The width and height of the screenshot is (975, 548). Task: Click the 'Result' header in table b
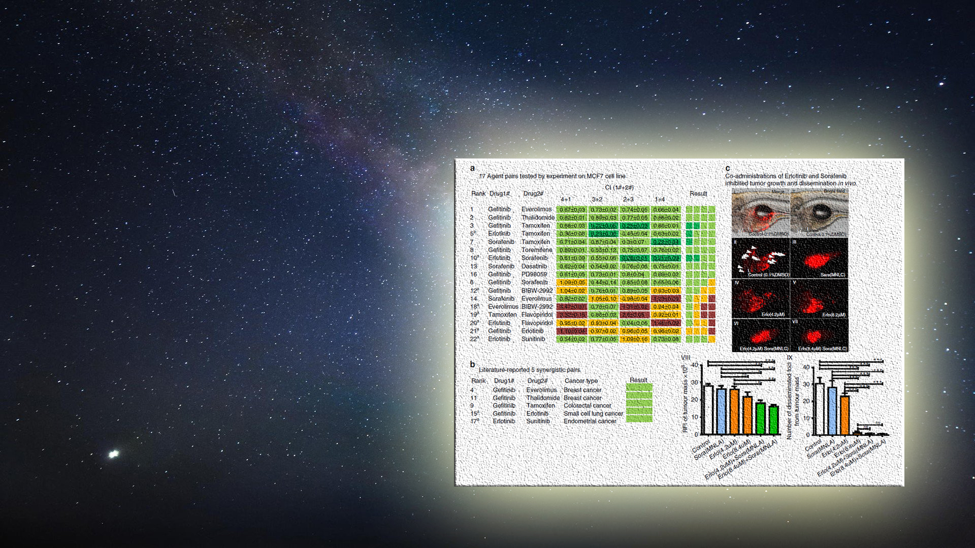638,380
